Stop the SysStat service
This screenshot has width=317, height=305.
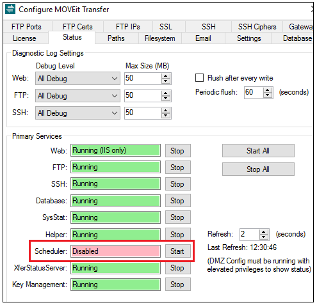pos(178,217)
